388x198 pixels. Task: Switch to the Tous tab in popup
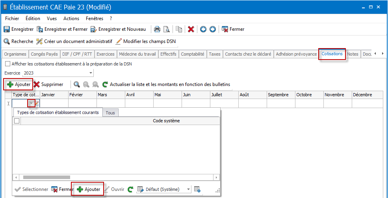(x=110, y=113)
